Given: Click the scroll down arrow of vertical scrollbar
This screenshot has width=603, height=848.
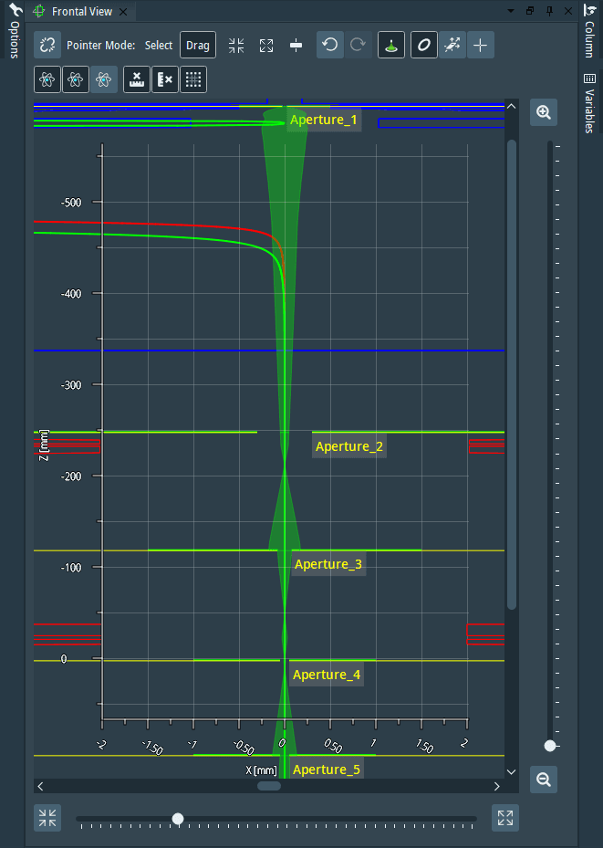Looking at the screenshot, I should [x=512, y=770].
